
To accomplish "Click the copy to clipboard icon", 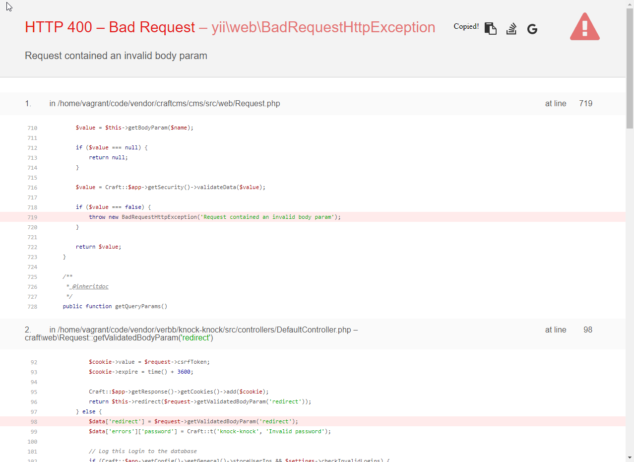I will [490, 29].
